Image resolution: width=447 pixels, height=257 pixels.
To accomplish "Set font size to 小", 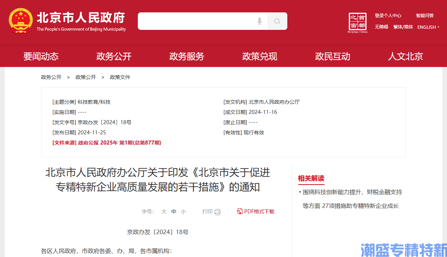I will tap(183, 211).
